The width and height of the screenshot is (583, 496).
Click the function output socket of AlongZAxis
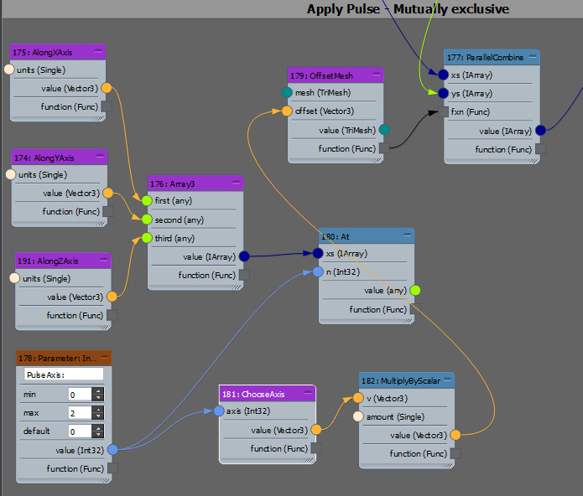[x=112, y=315]
